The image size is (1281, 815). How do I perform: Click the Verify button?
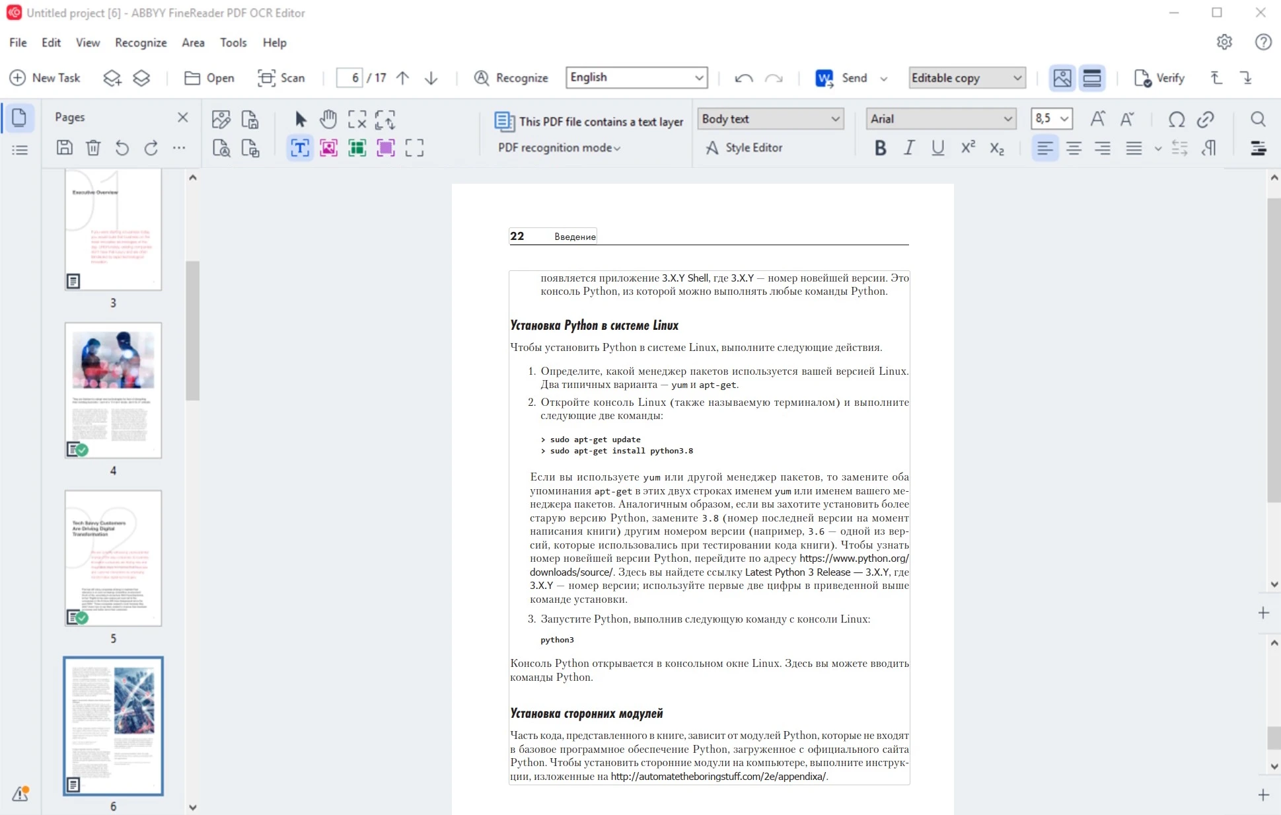pyautogui.click(x=1159, y=78)
